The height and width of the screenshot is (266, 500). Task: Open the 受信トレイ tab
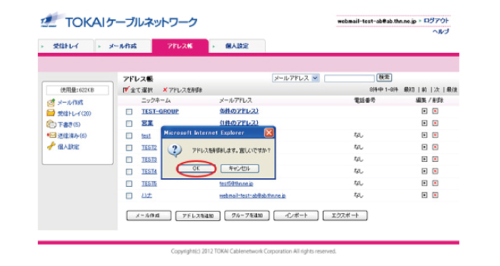coord(66,46)
